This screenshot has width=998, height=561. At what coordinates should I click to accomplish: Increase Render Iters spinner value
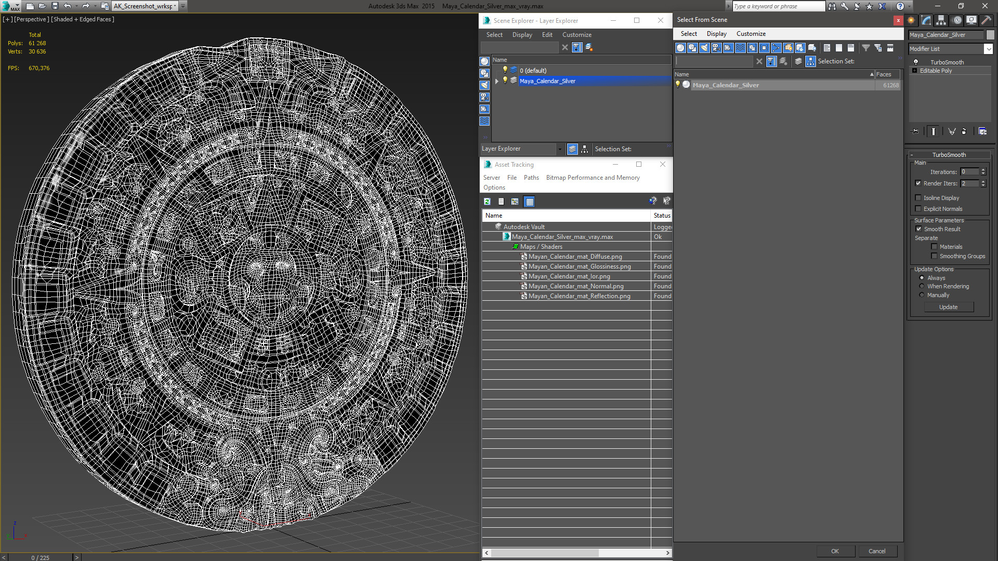[x=983, y=181]
